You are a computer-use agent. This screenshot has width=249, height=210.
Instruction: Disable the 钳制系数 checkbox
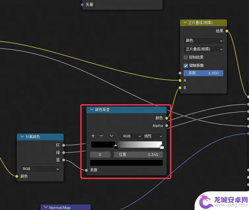coord(186,66)
